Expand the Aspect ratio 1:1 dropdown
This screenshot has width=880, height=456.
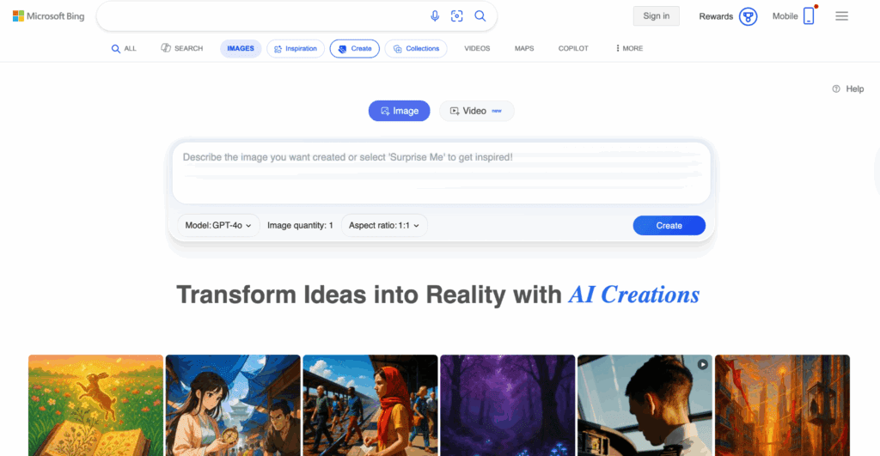coord(384,226)
